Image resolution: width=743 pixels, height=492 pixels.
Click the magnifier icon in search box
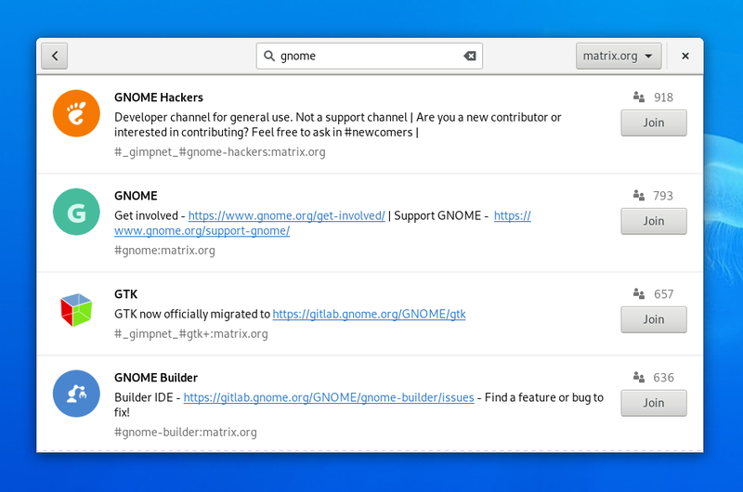269,56
